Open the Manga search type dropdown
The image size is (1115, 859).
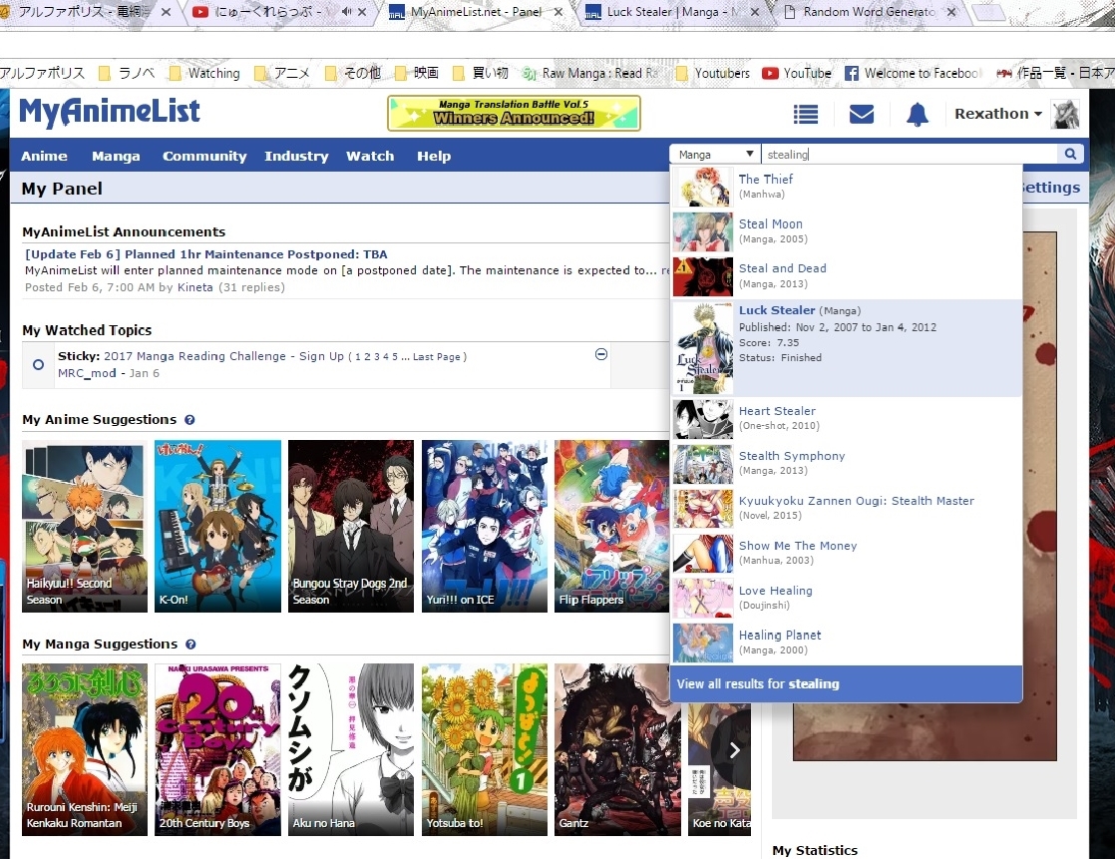coord(715,155)
